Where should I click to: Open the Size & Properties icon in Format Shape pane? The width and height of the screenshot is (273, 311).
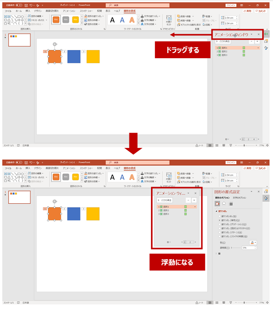coord(231,204)
